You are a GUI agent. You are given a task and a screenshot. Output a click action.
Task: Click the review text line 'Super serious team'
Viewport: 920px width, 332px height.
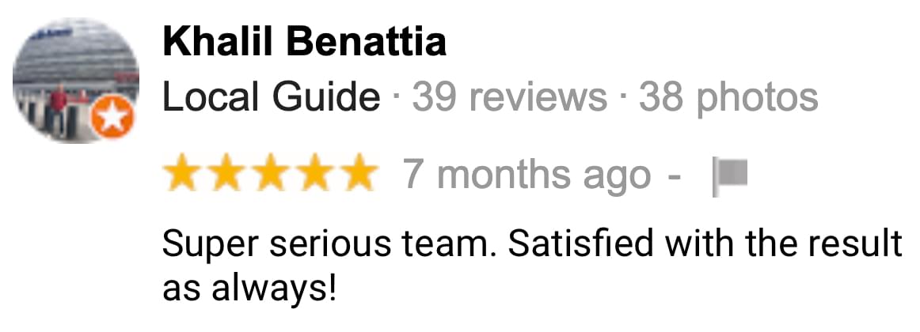pos(531,244)
